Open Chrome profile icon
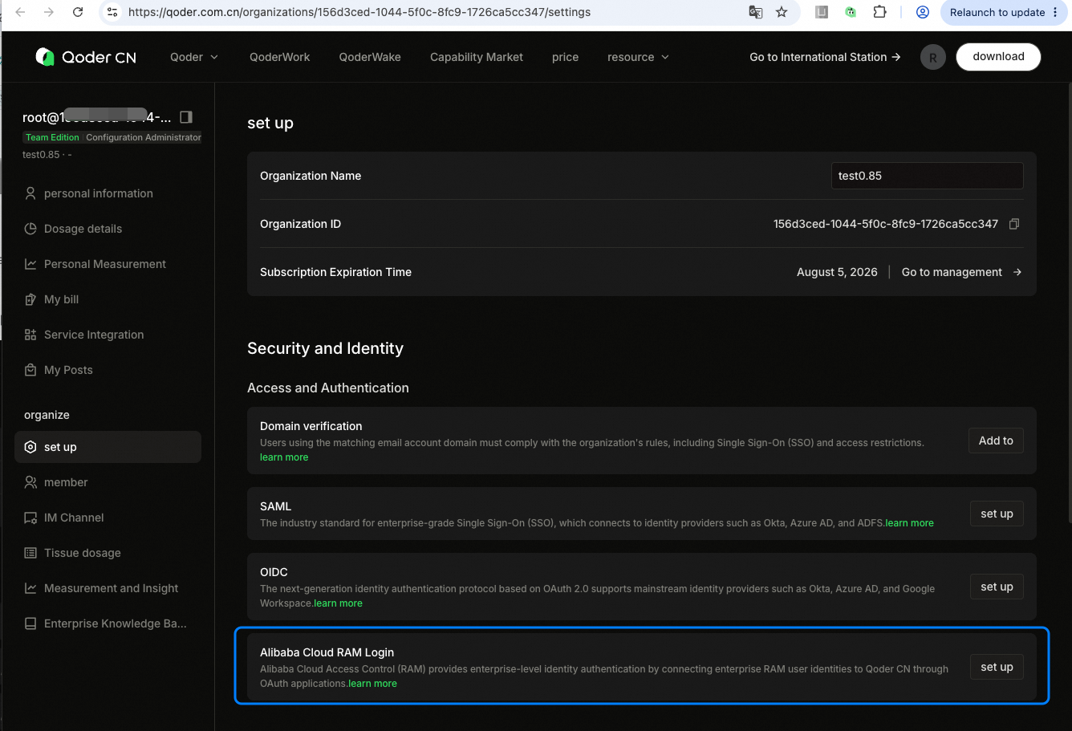 point(923,12)
